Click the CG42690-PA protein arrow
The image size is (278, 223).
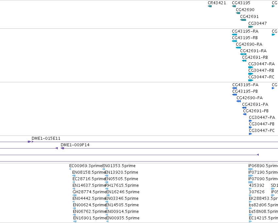(239, 101)
